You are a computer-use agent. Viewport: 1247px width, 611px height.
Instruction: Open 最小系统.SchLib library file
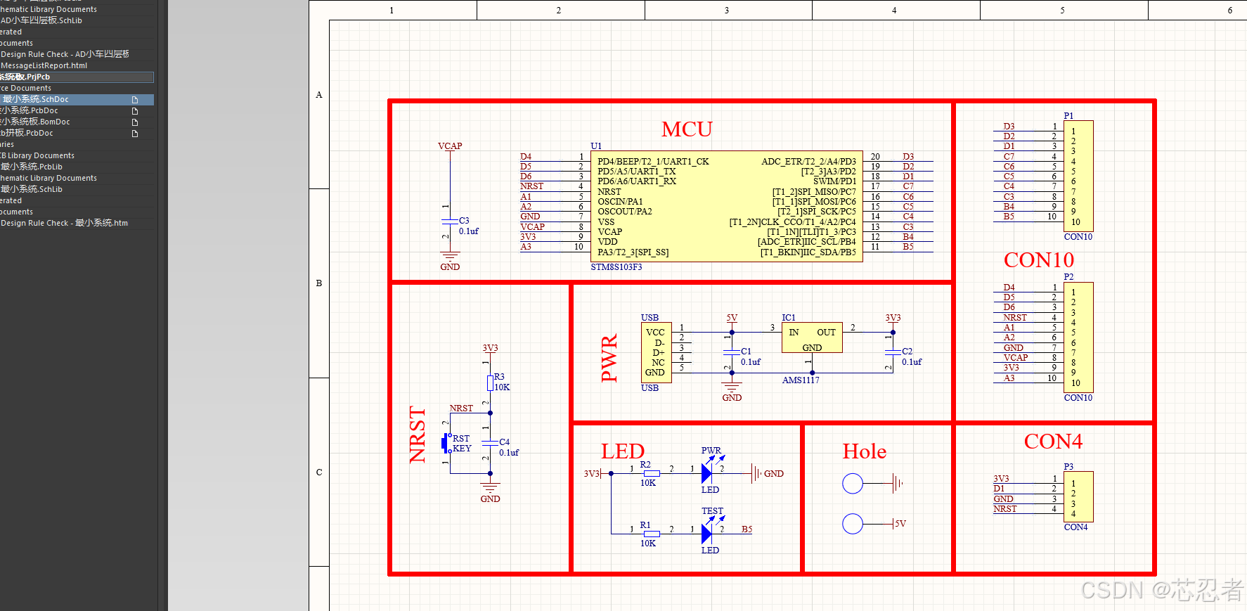tap(32, 190)
